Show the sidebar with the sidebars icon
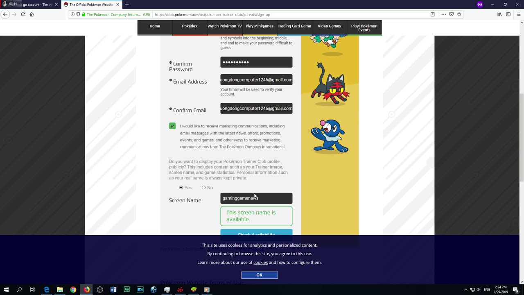Screen dimensions: 524x295 [508, 14]
